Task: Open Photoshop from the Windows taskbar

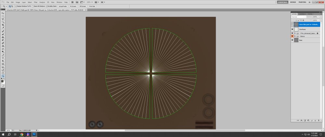Action: tap(34, 134)
